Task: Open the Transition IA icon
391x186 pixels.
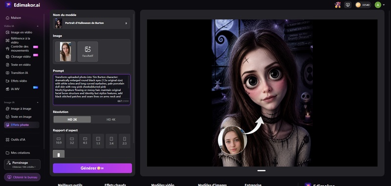Action: tap(7, 73)
